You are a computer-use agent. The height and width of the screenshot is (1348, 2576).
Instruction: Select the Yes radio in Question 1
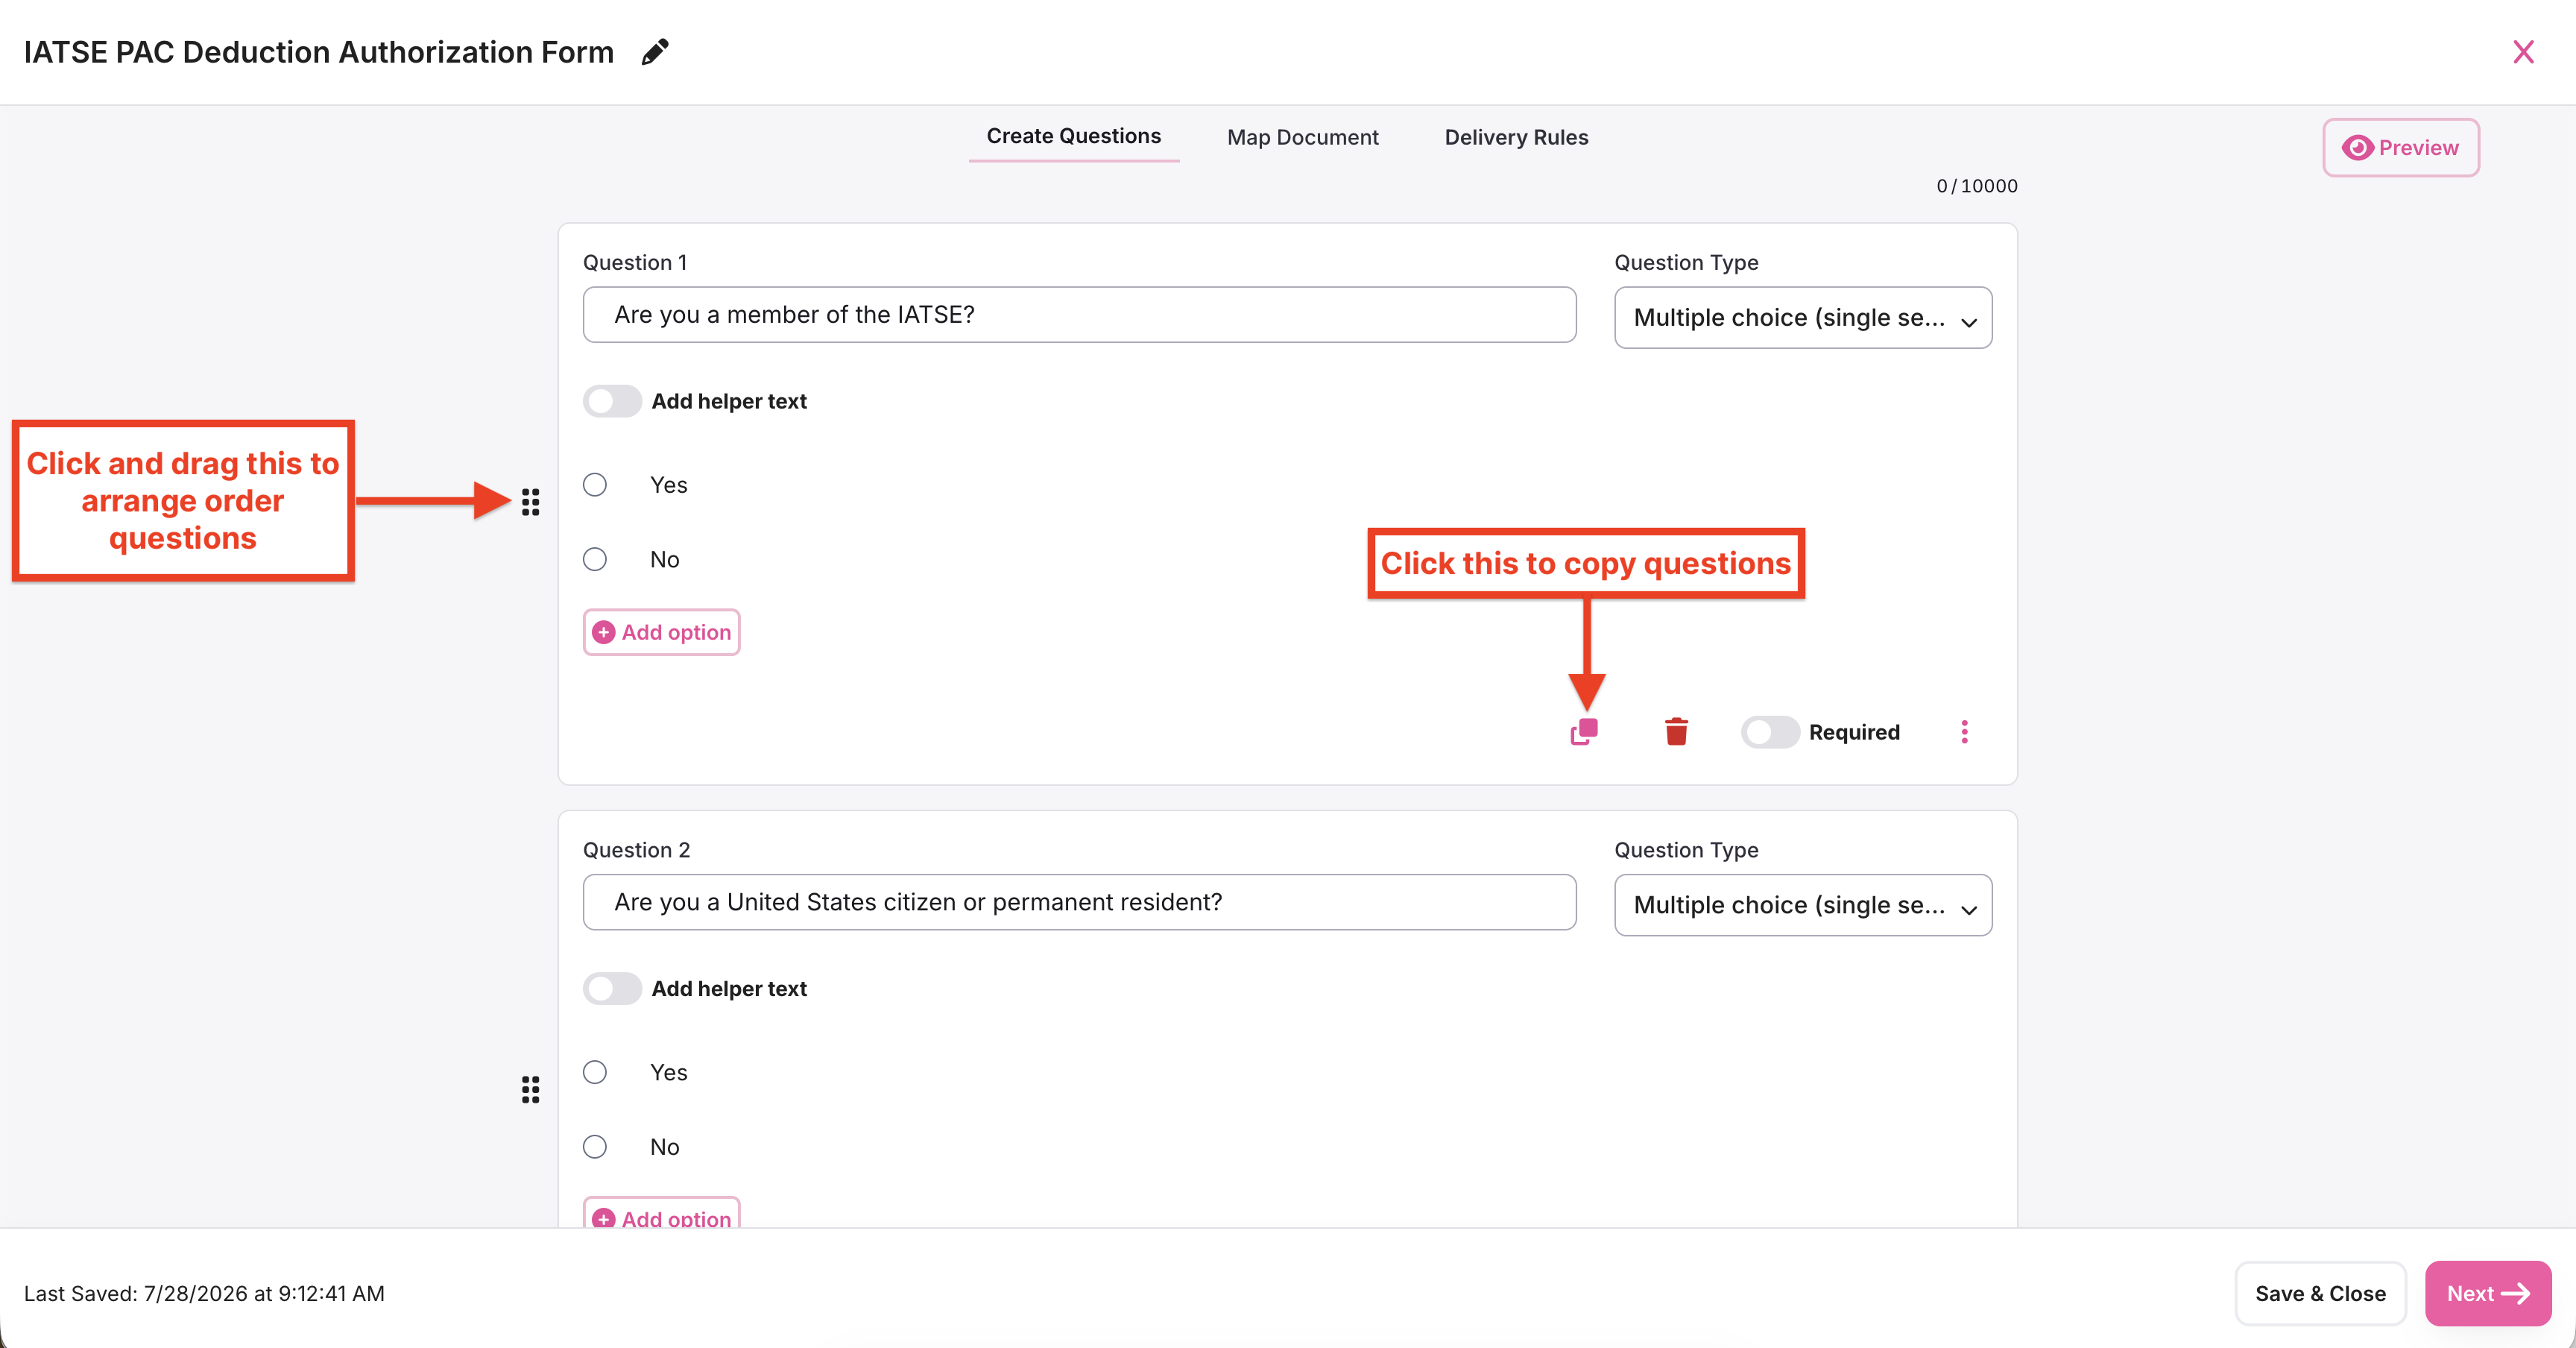595,485
